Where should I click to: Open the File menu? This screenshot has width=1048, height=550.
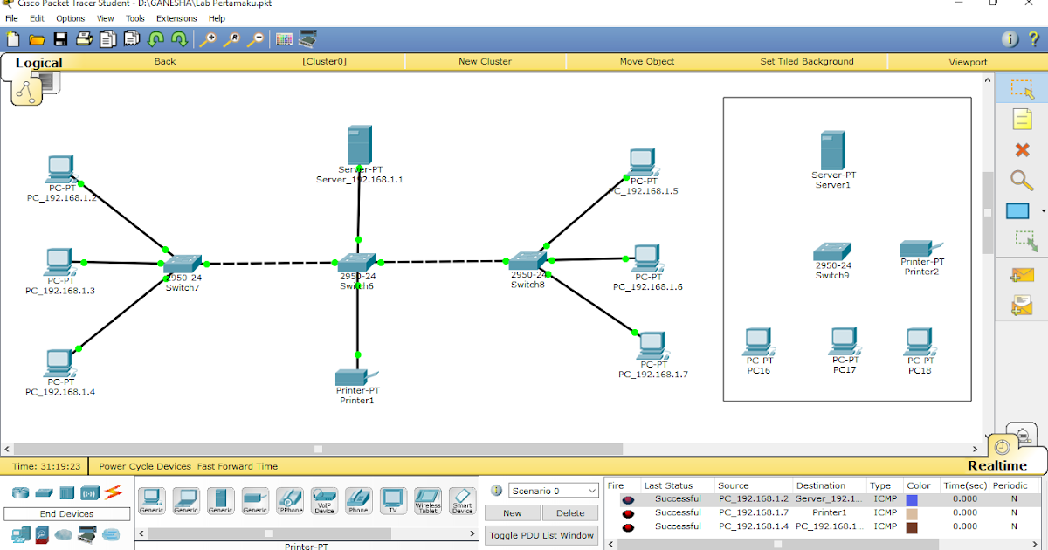tap(11, 18)
